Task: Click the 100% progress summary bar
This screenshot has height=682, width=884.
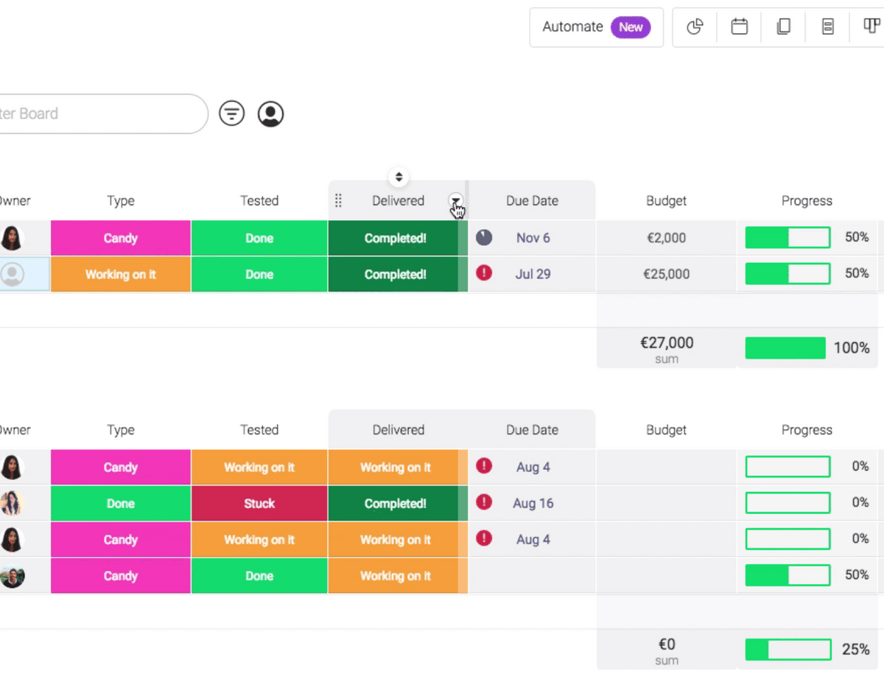Action: click(785, 348)
